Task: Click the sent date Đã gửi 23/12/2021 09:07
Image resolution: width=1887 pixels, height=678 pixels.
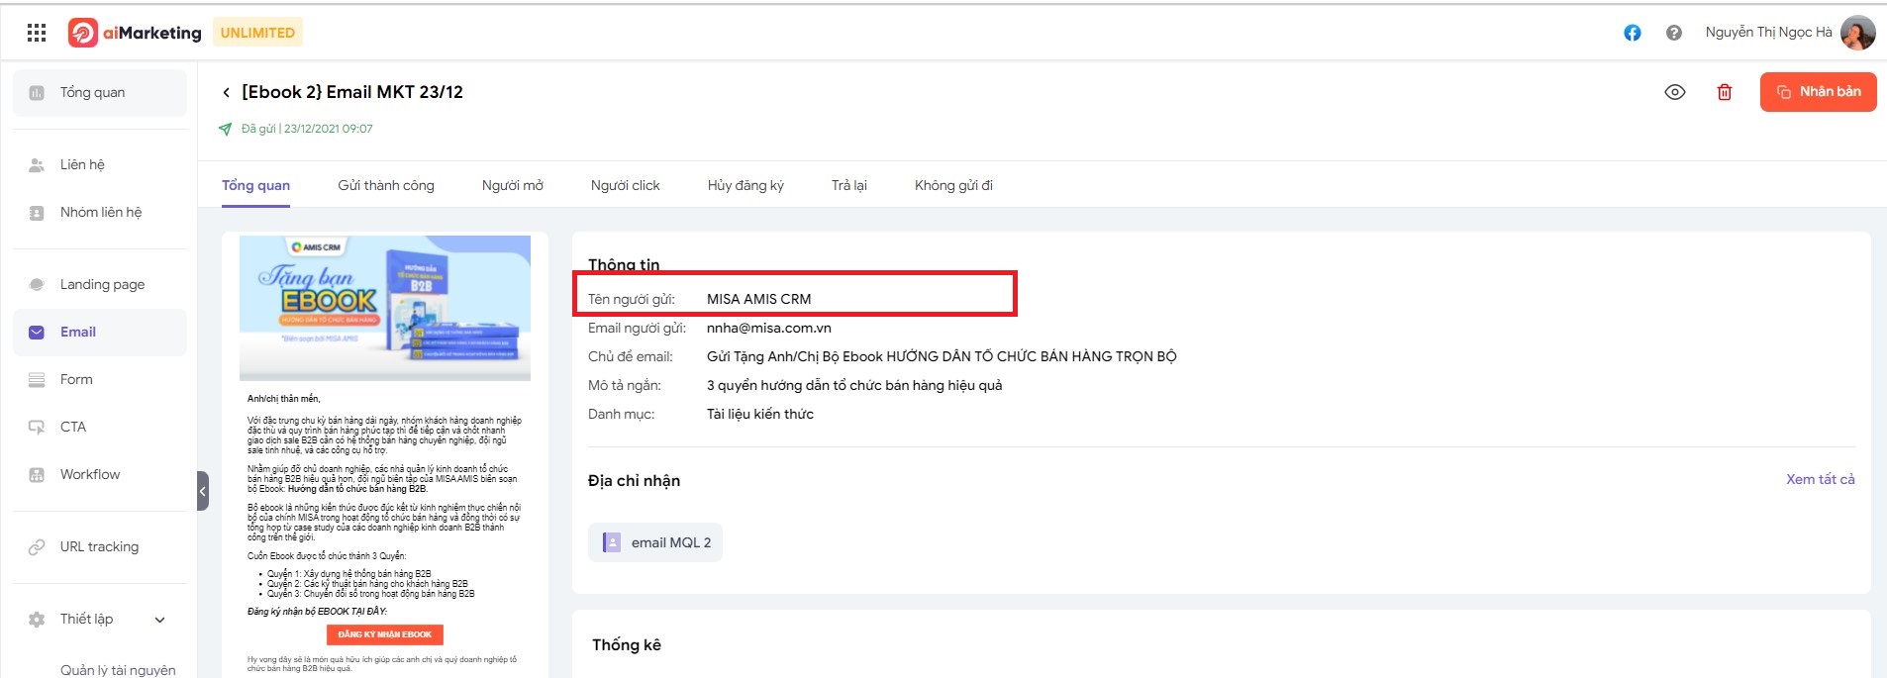Action: point(307,129)
